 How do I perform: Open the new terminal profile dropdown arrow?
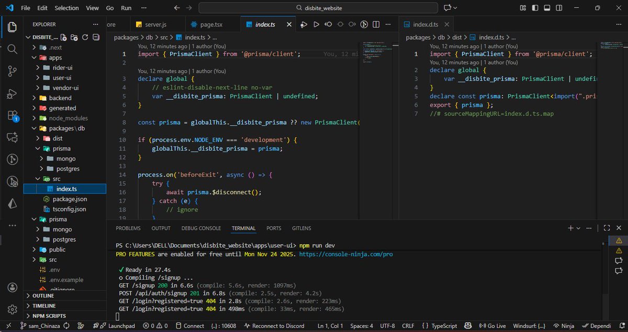(x=579, y=228)
